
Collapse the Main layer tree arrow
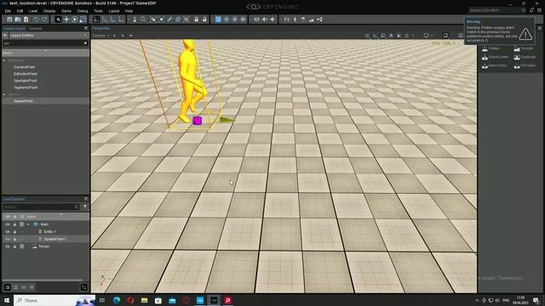click(x=28, y=224)
